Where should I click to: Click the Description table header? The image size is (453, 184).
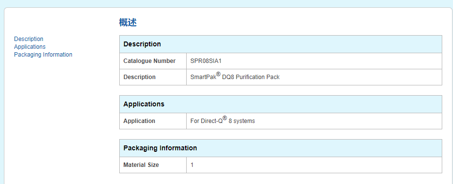(280, 44)
